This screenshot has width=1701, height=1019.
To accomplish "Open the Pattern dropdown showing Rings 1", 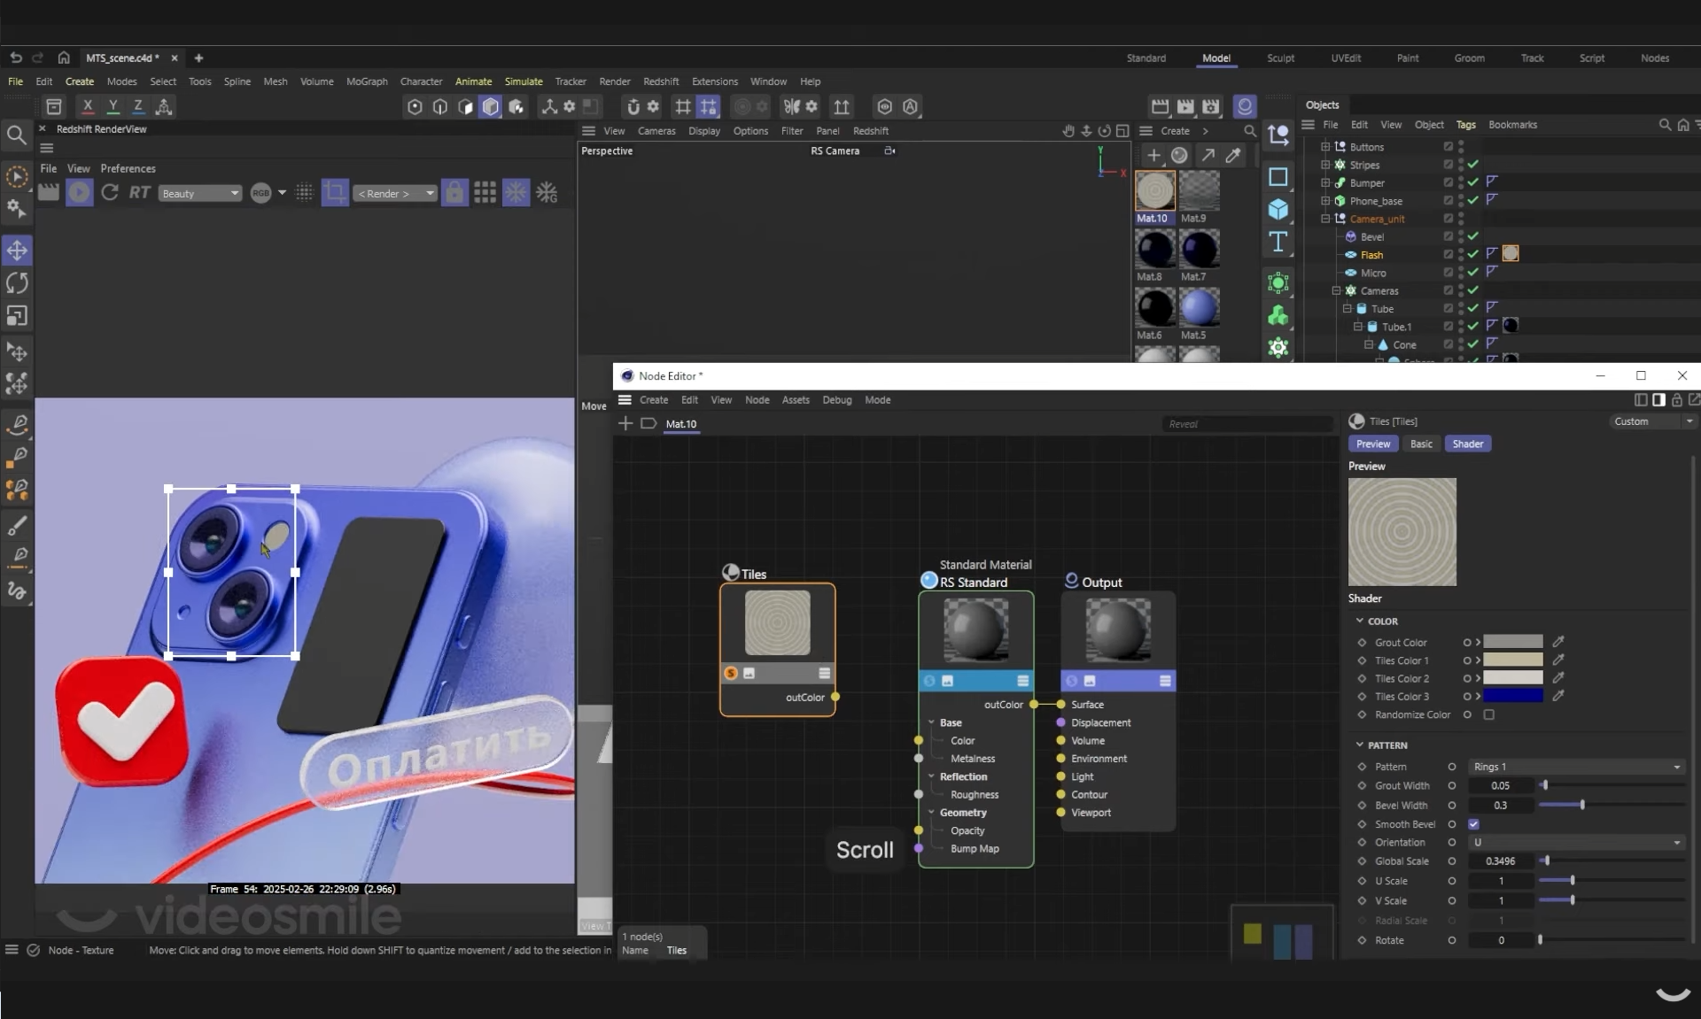I will click(x=1576, y=767).
